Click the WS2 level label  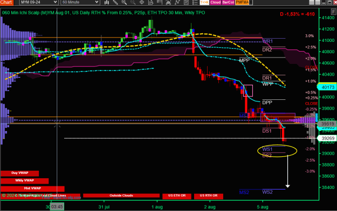point(267,192)
